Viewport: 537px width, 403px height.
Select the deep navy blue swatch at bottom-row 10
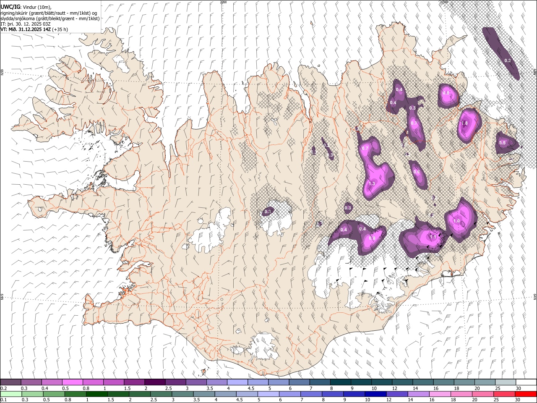point(375,394)
